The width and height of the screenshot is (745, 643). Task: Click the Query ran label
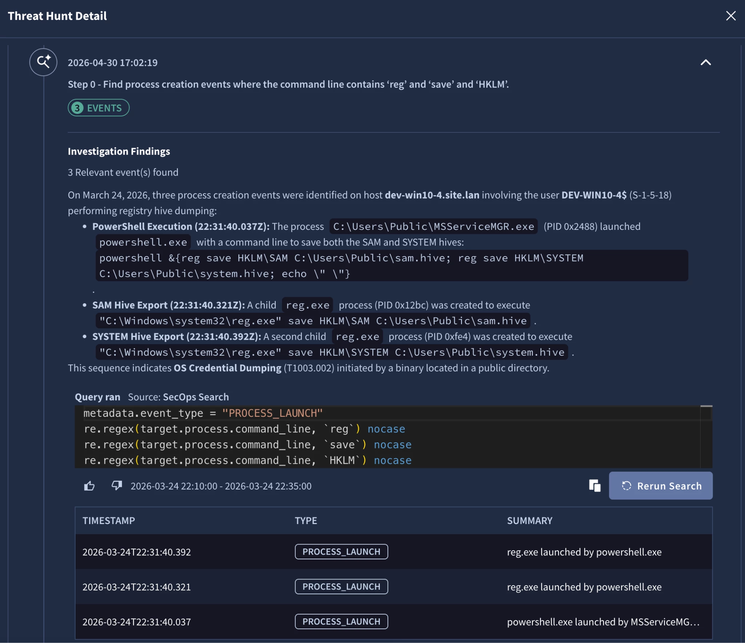(97, 397)
